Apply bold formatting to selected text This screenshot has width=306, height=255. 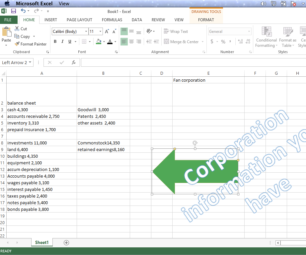click(x=55, y=42)
